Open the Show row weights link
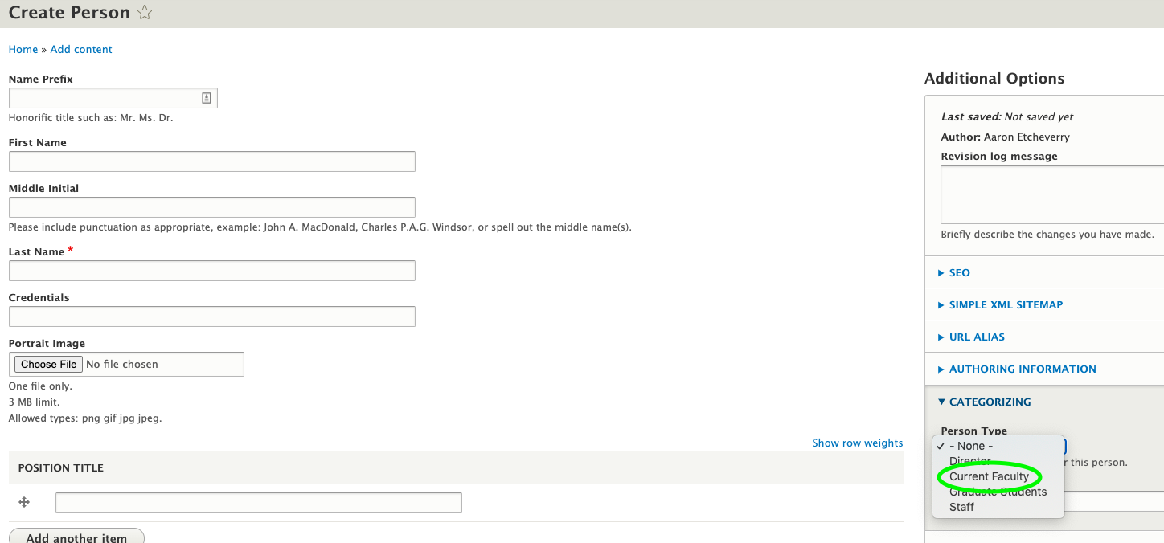Screen dimensions: 1164x543 (x=857, y=443)
